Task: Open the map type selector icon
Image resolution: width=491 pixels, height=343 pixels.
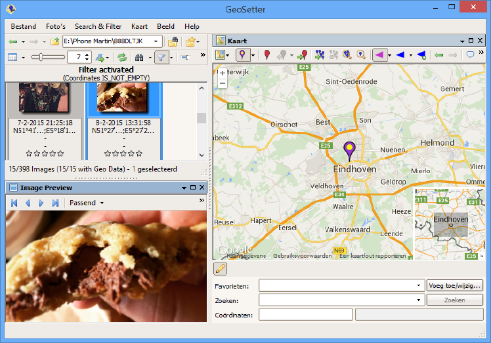Action: point(221,55)
